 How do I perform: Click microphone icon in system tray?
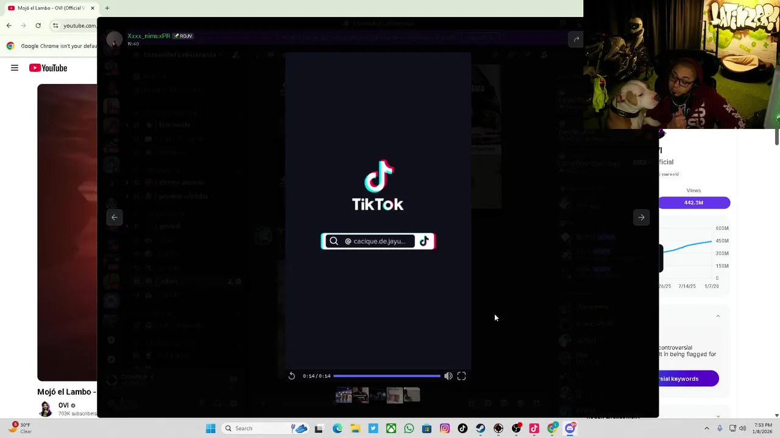coord(720,428)
